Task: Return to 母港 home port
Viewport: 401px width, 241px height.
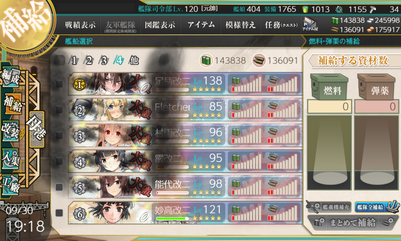Action: click(37, 129)
